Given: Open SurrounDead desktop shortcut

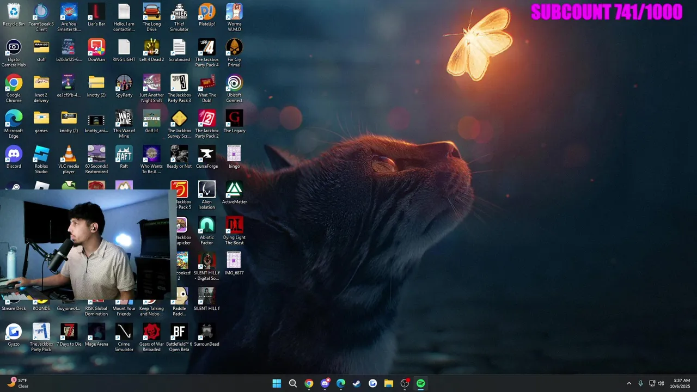Looking at the screenshot, I should tap(207, 335).
